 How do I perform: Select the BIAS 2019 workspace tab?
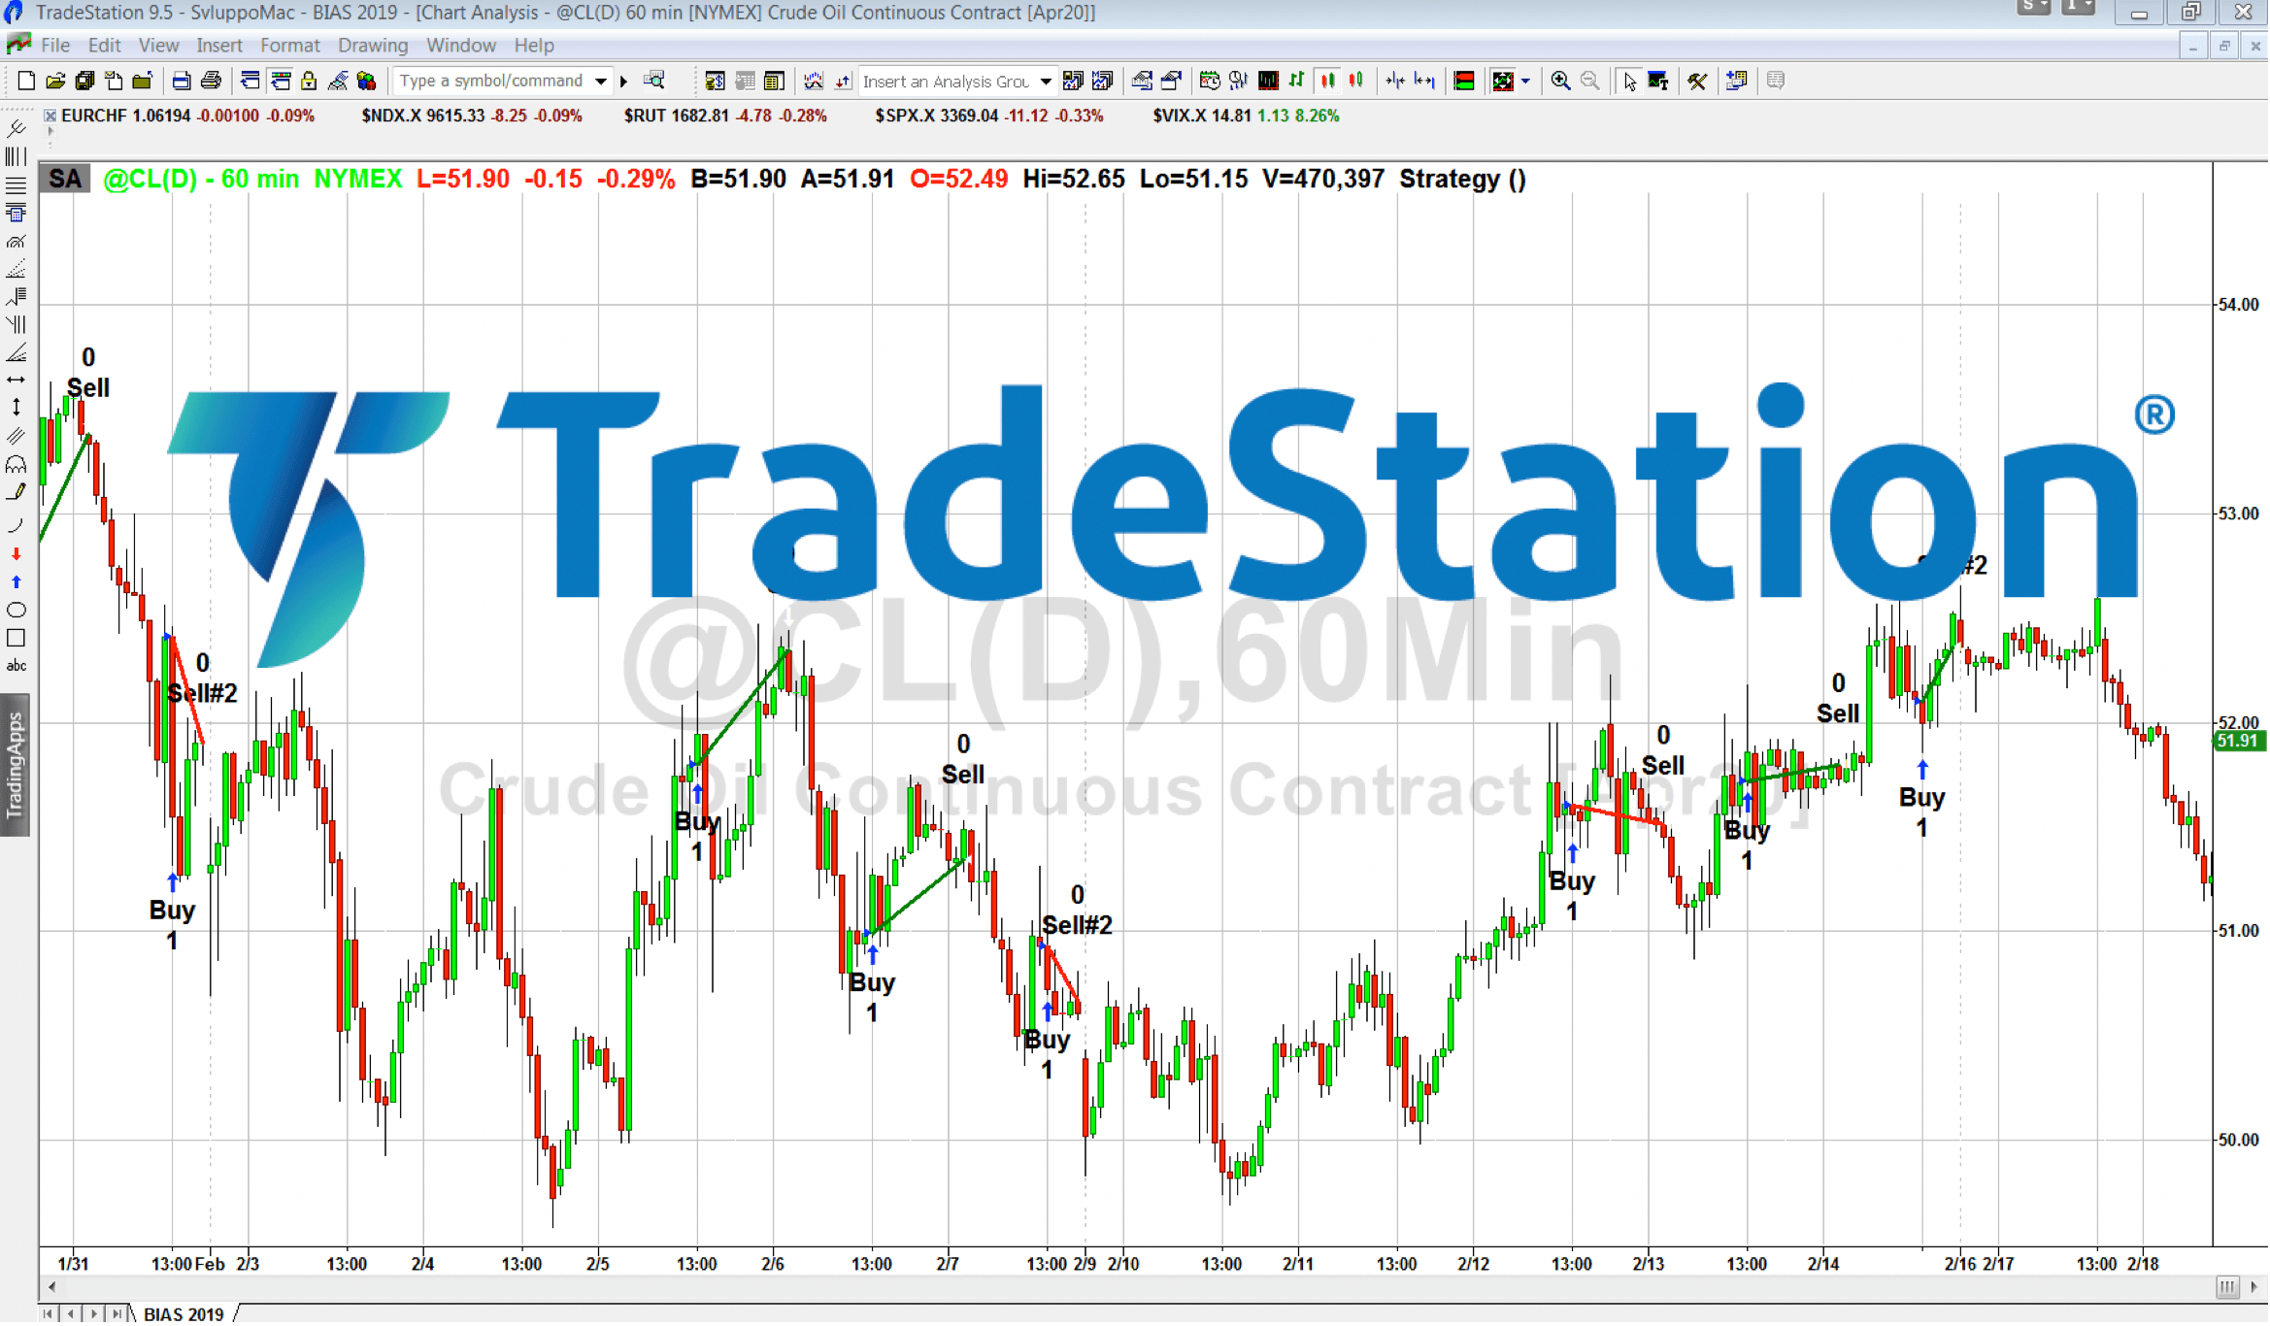184,1315
